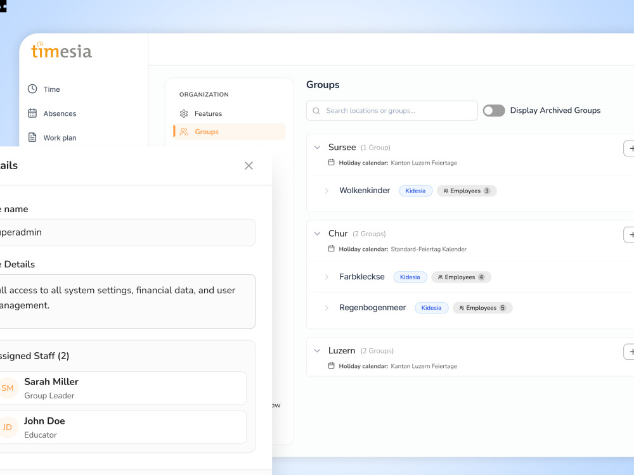Click the Luzern location name
The image size is (634, 475).
pos(342,351)
